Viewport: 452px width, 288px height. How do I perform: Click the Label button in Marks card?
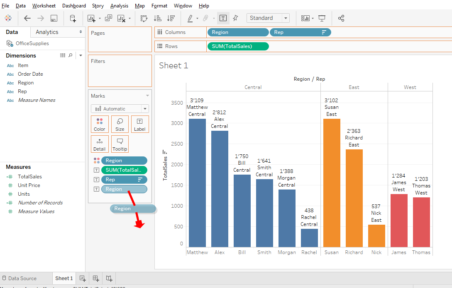click(140, 124)
